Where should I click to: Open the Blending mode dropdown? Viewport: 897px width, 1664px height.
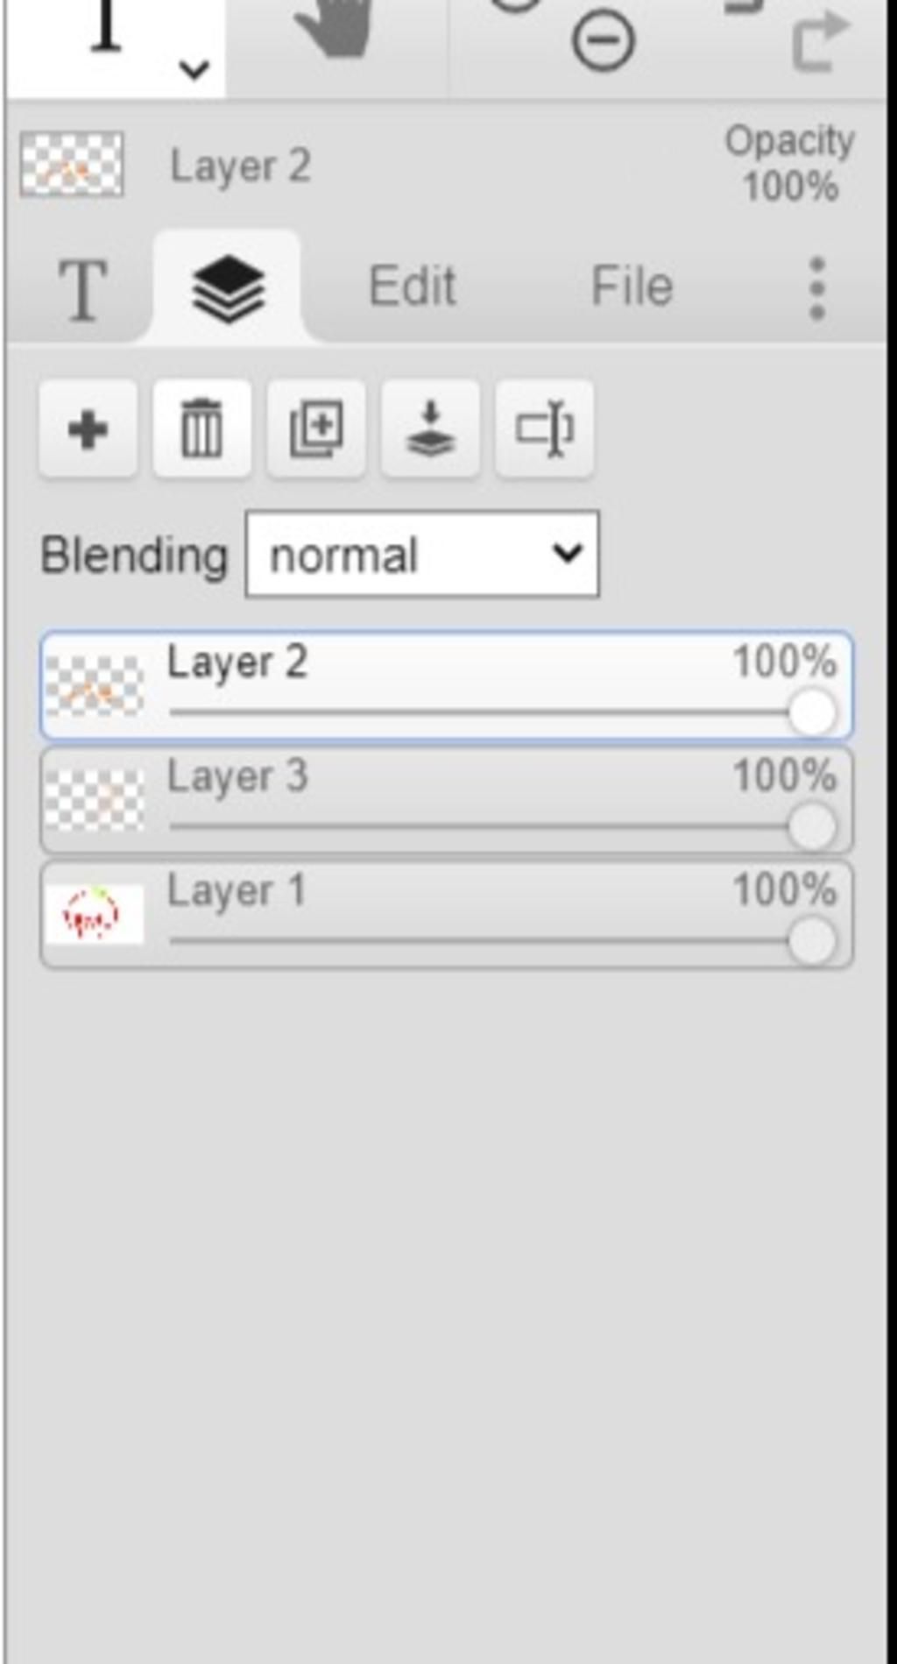click(x=422, y=555)
